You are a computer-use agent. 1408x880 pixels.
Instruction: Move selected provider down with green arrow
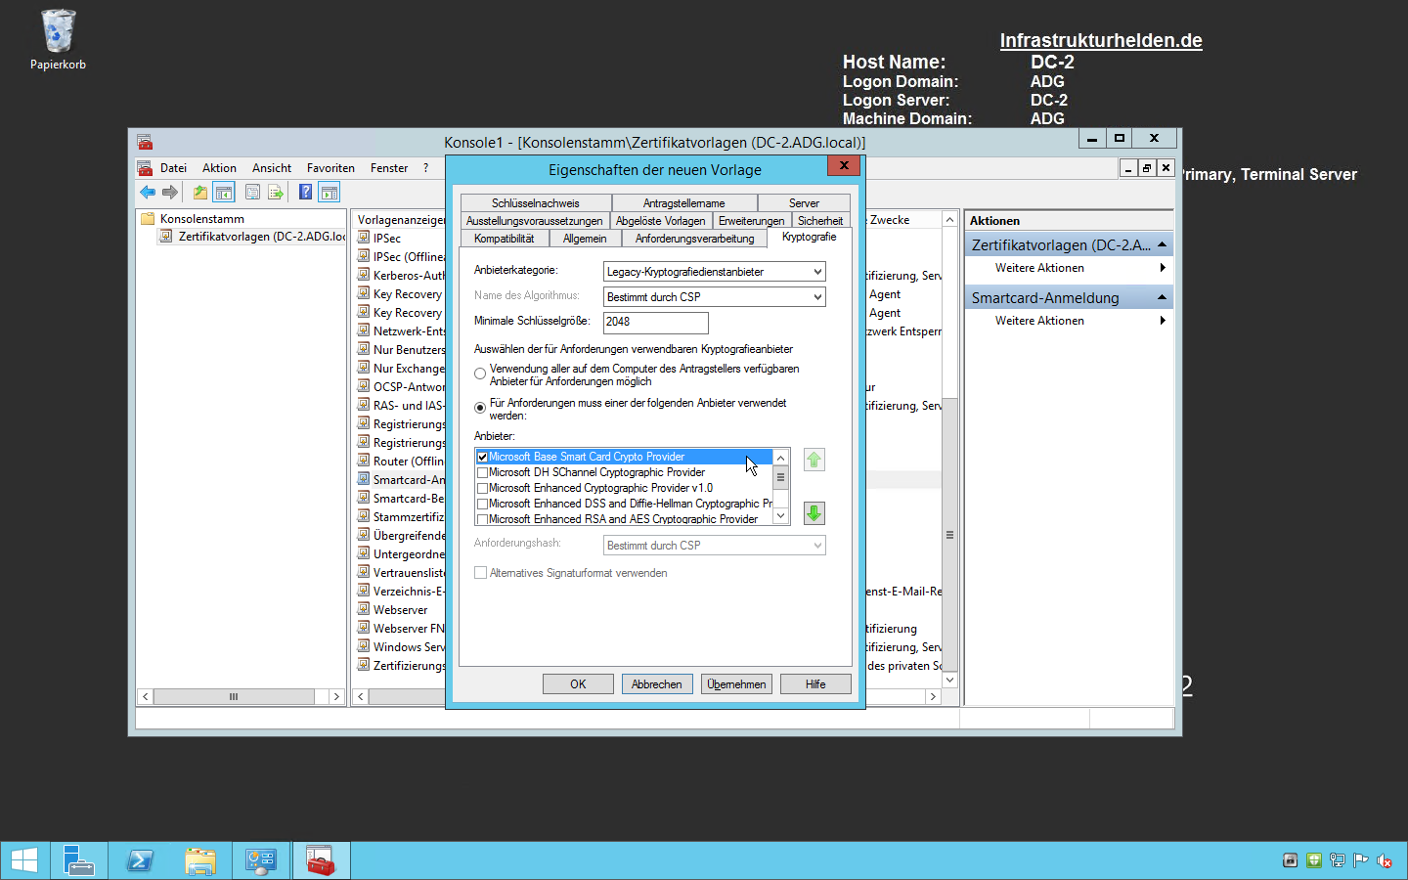[814, 513]
